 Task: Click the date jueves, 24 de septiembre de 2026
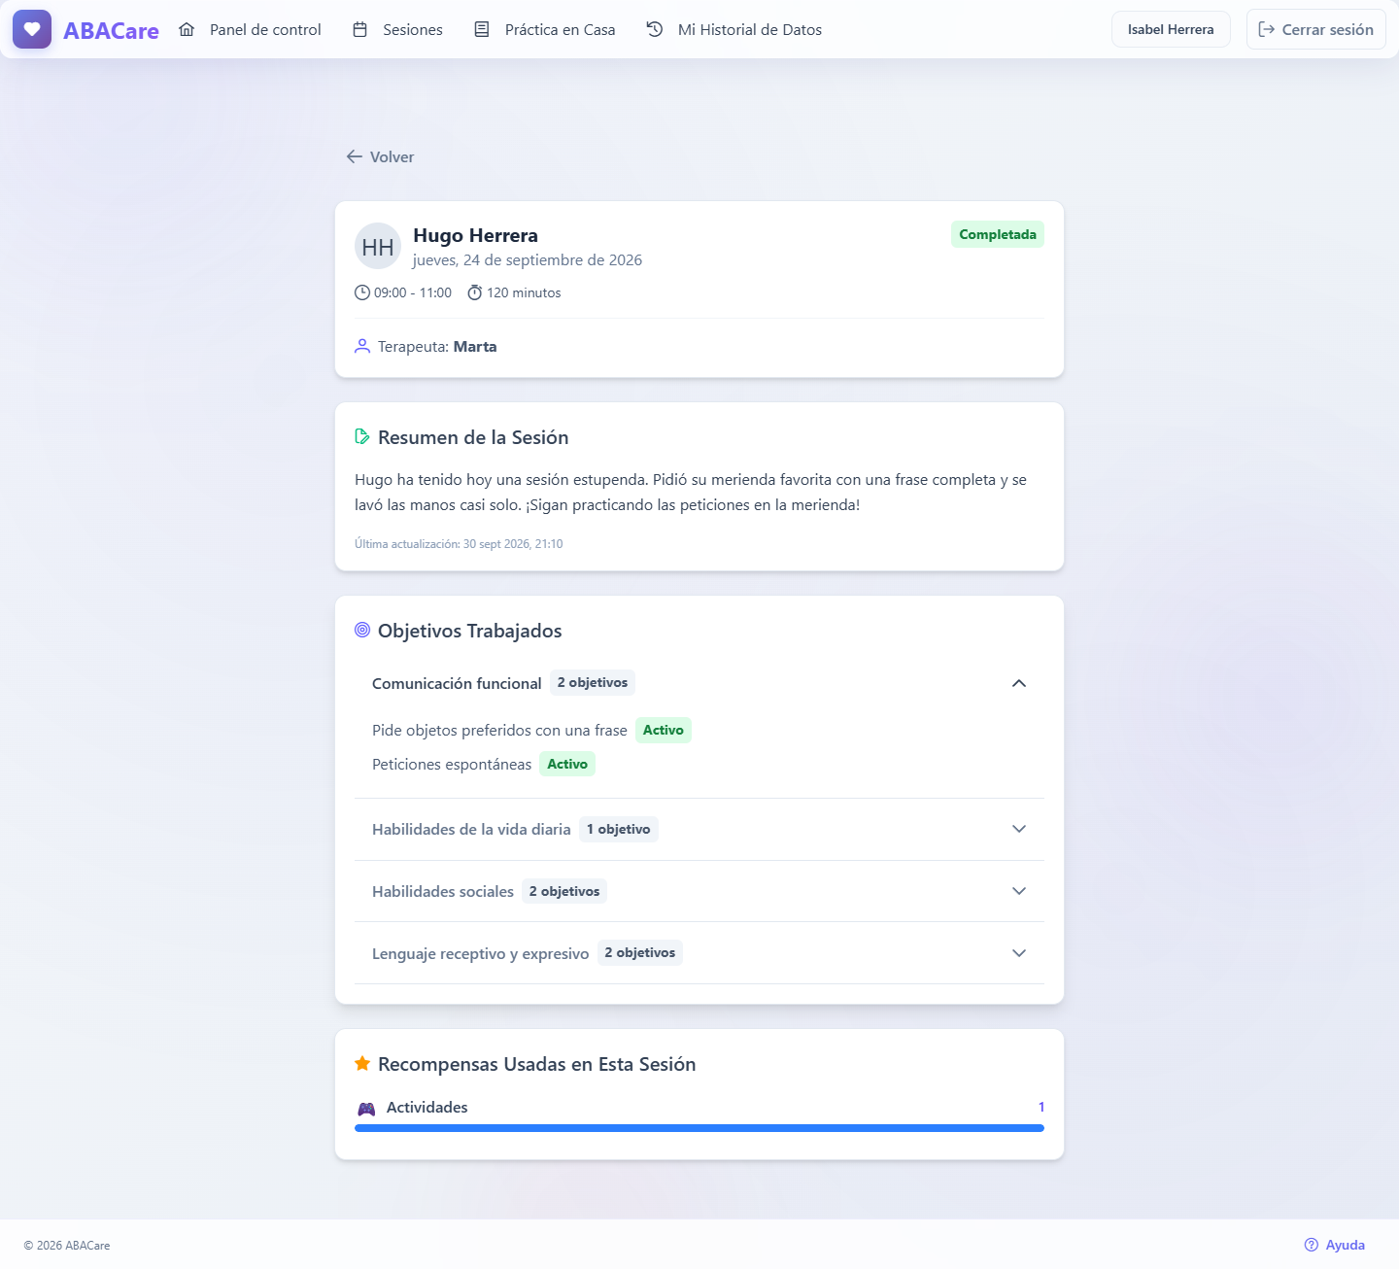point(528,259)
